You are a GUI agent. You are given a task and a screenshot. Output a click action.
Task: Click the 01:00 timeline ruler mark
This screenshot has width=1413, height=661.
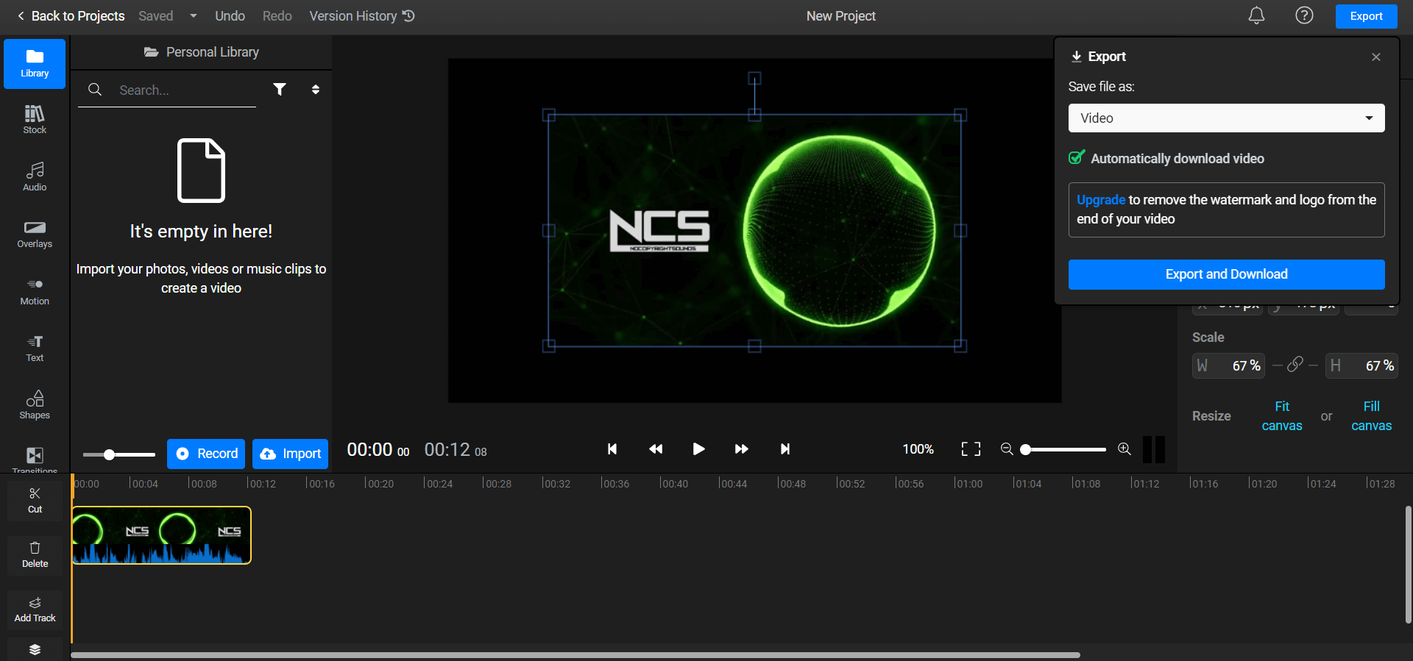coord(968,483)
